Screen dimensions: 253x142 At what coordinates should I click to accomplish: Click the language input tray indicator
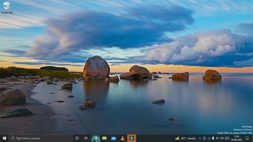[217, 138]
